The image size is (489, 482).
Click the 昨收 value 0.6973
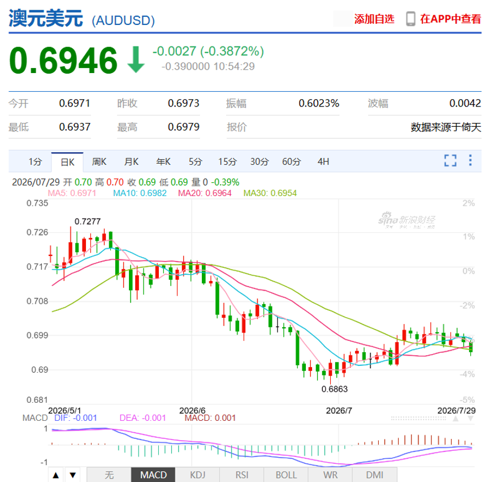[x=184, y=103]
